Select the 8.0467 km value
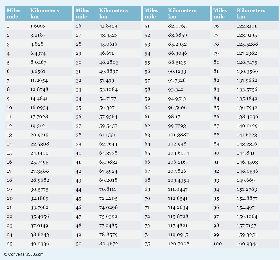 tap(38, 62)
